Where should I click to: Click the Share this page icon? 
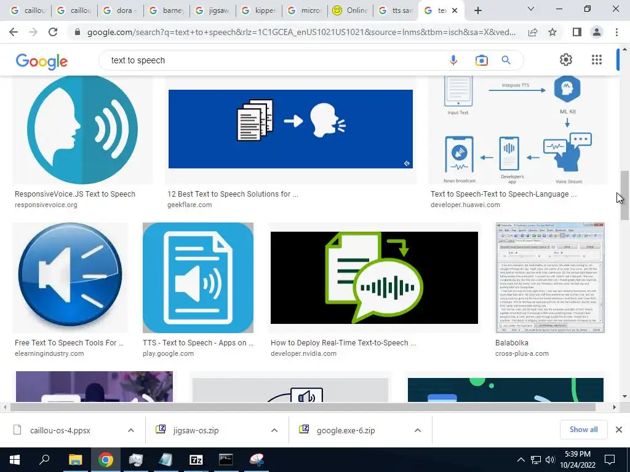[533, 32]
